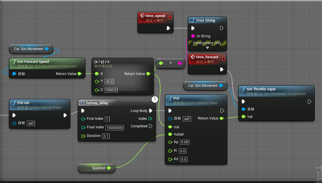Click the top-left Car Sim Movement output pin
The height and width of the screenshot is (183, 322).
47,49
